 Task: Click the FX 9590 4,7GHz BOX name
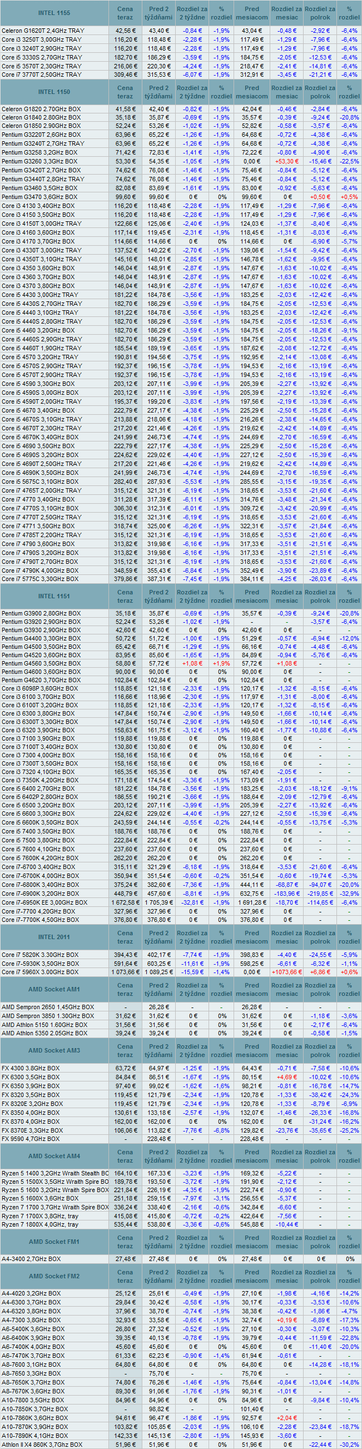[x=31, y=1139]
